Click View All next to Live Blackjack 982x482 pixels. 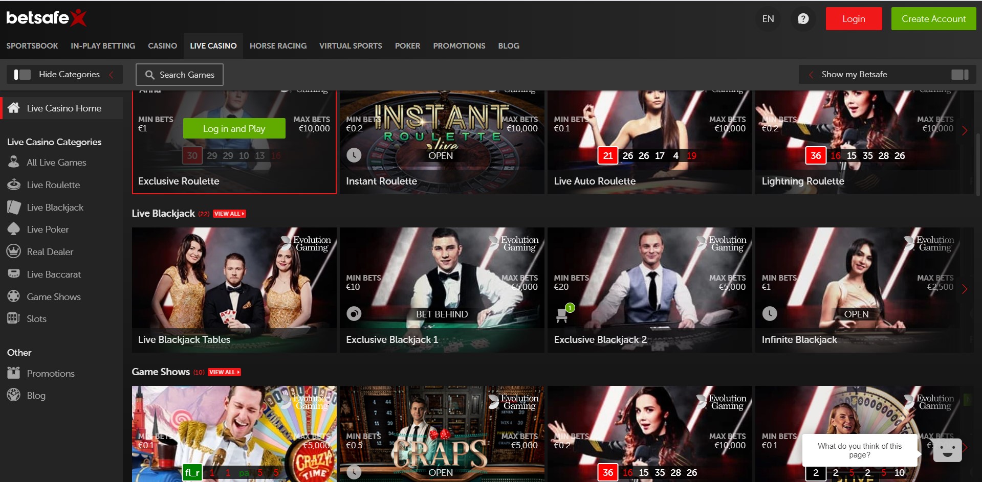[x=229, y=214]
